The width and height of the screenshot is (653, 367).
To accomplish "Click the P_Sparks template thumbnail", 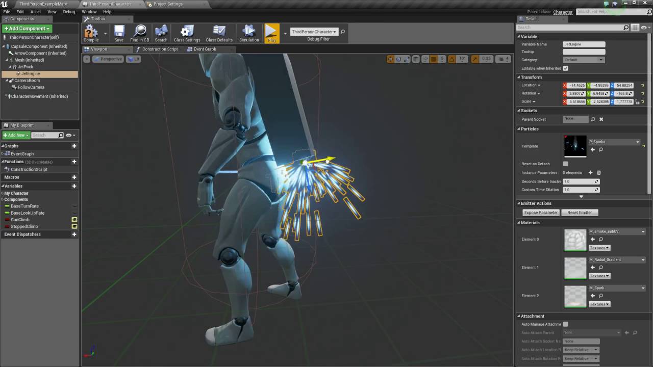I will [575, 146].
